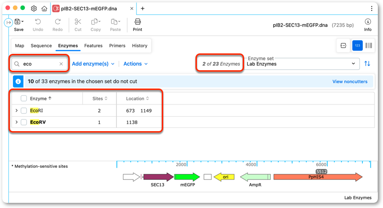Click the blue info icon in banner
The height and width of the screenshot is (208, 383).
18,82
